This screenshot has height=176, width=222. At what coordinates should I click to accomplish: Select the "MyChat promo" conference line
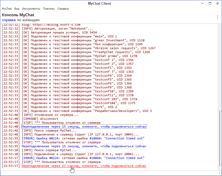(x=69, y=56)
